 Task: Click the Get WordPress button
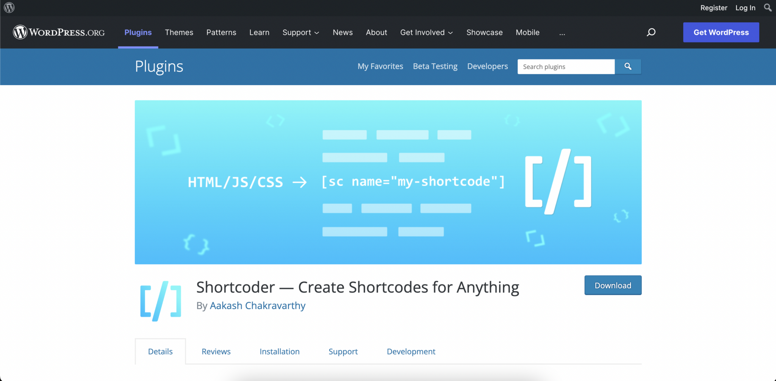click(x=721, y=32)
